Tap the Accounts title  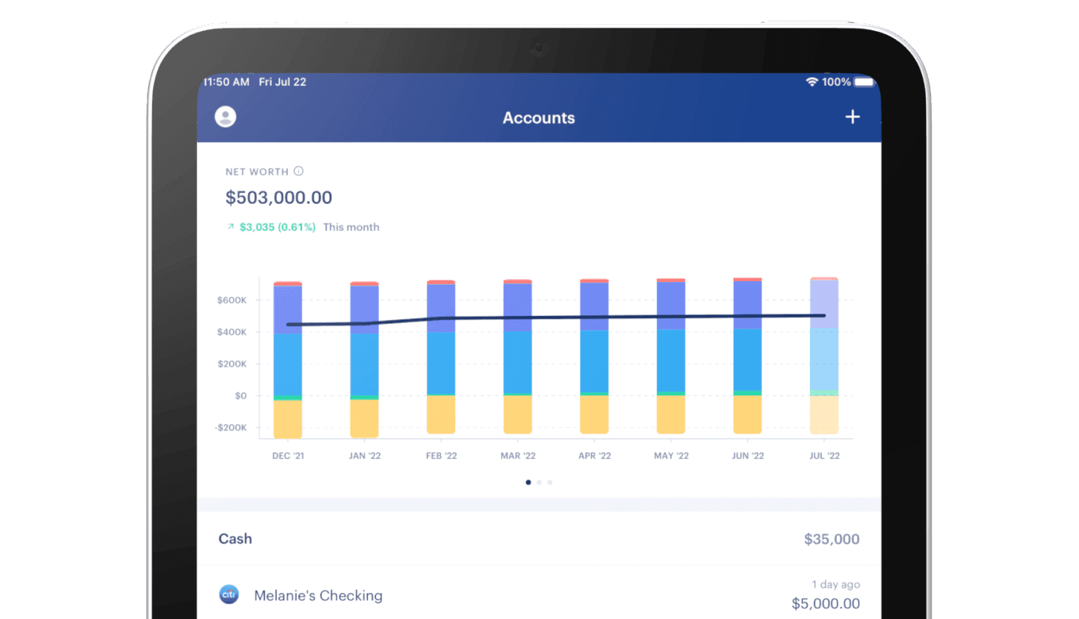pos(539,118)
